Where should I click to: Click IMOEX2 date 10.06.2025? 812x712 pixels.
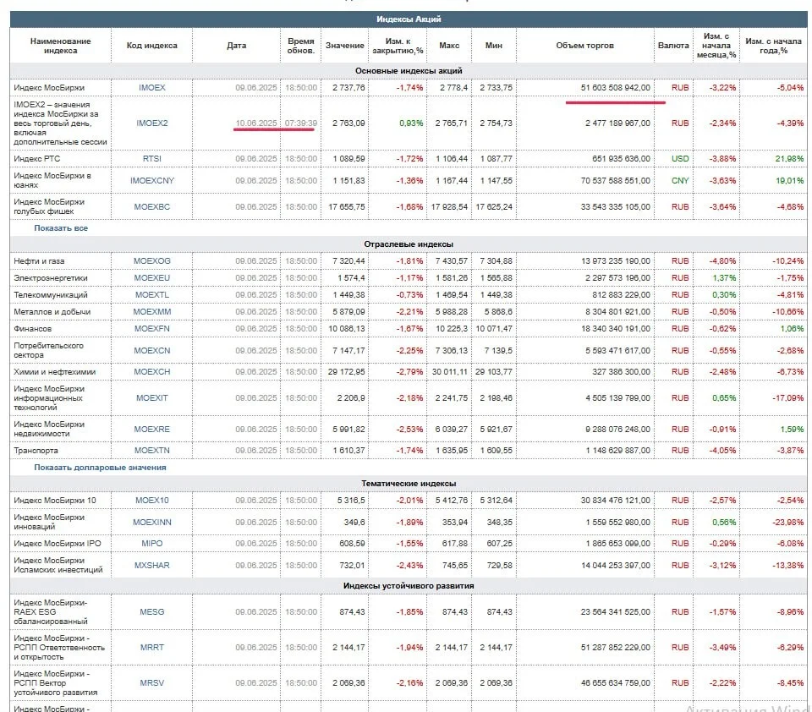pyautogui.click(x=256, y=123)
